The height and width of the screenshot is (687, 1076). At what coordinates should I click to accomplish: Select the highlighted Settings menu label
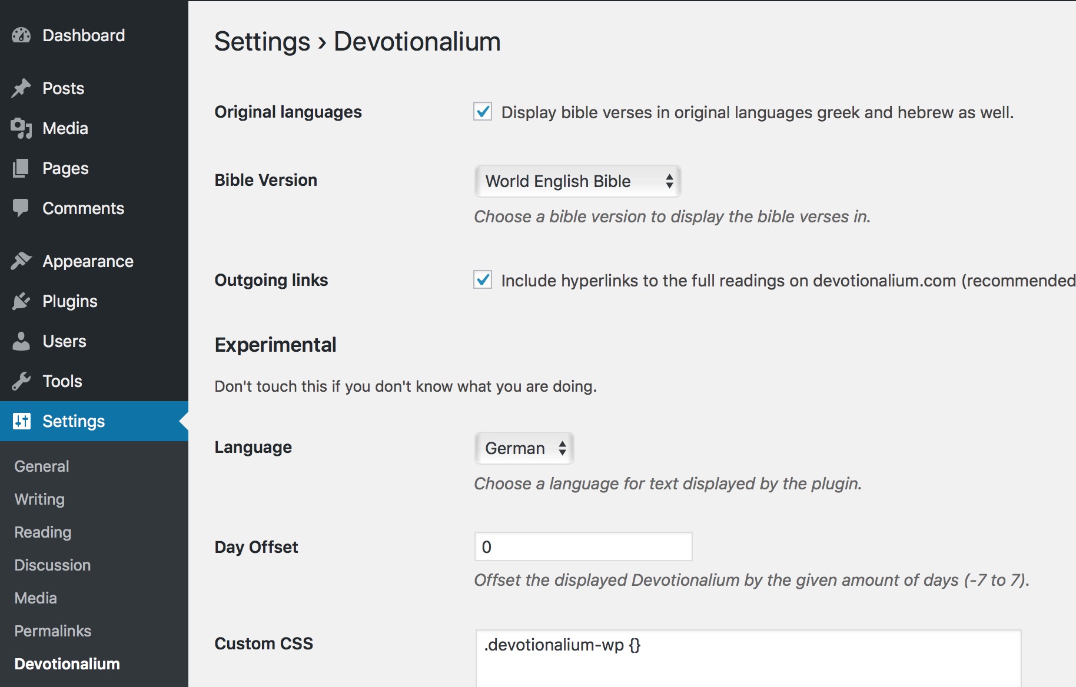click(74, 421)
